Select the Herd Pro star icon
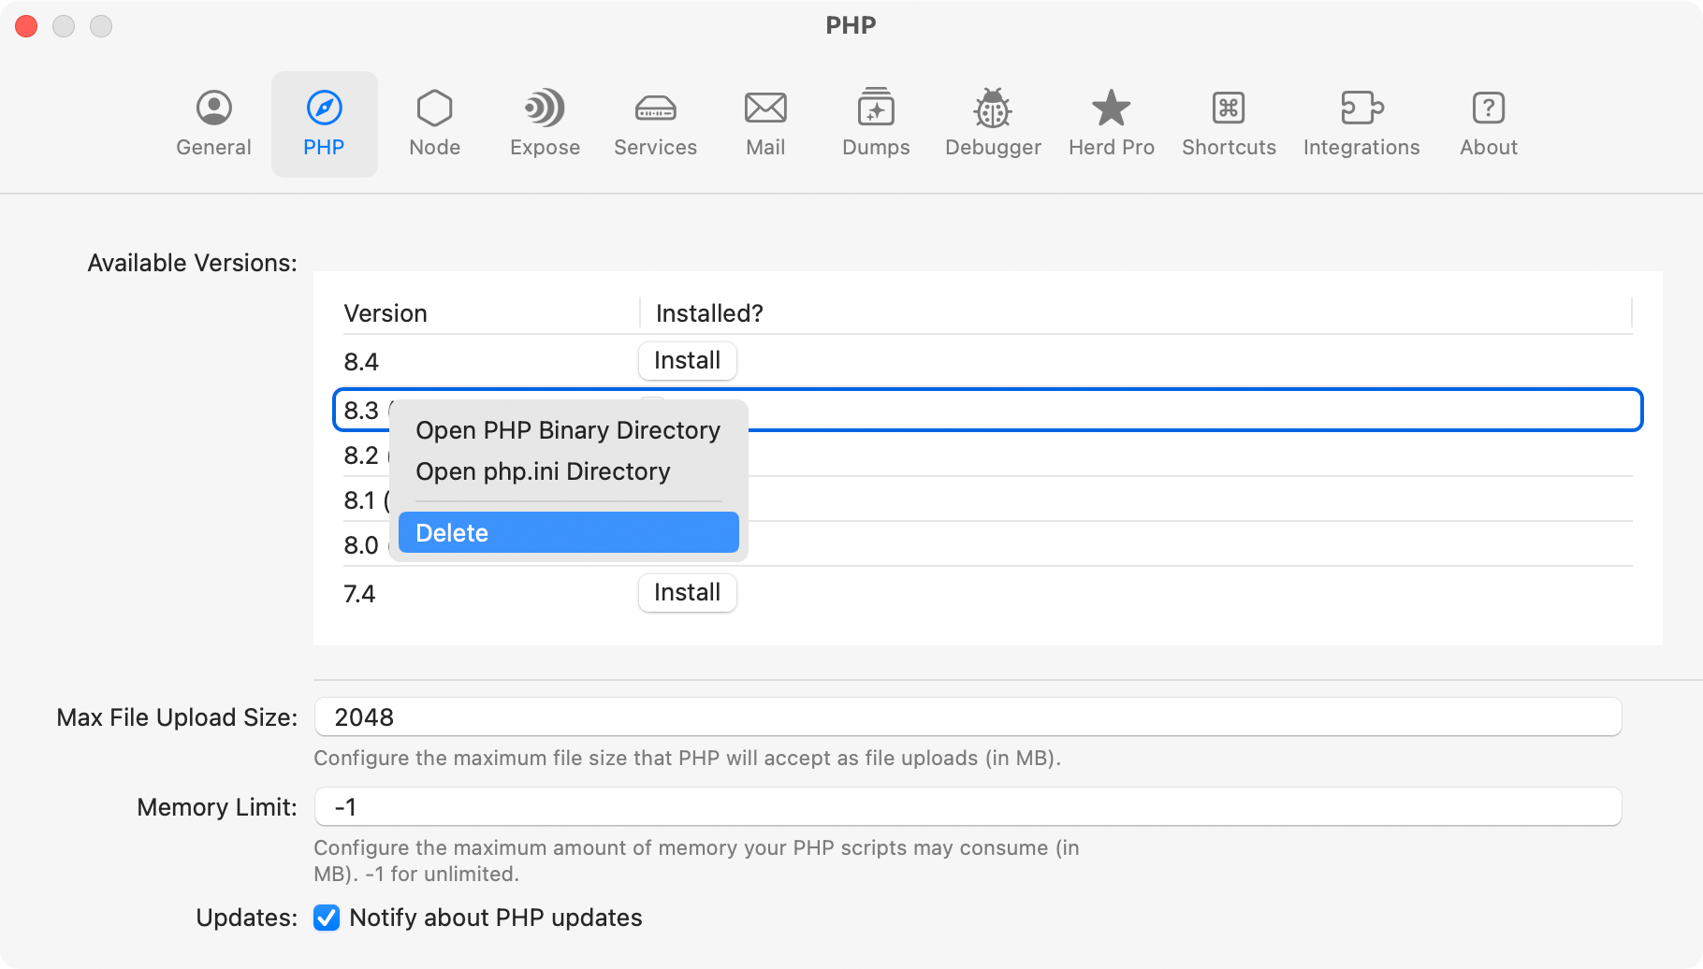This screenshot has width=1703, height=969. (x=1112, y=108)
